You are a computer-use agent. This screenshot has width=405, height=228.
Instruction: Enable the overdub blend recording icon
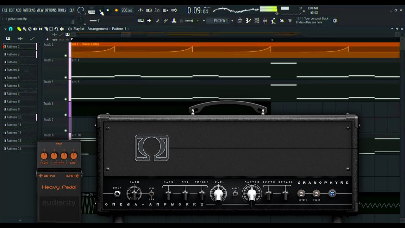point(165,10)
